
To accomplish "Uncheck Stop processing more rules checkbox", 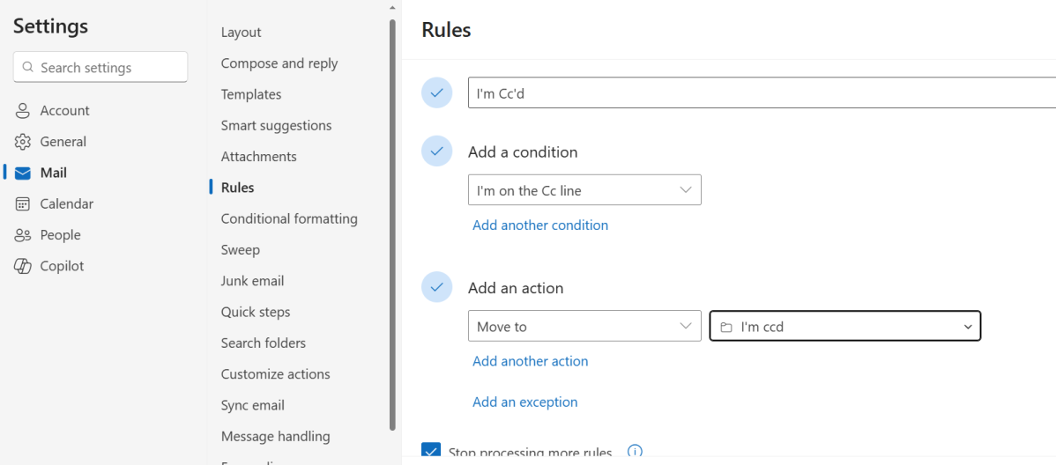I will coord(431,452).
